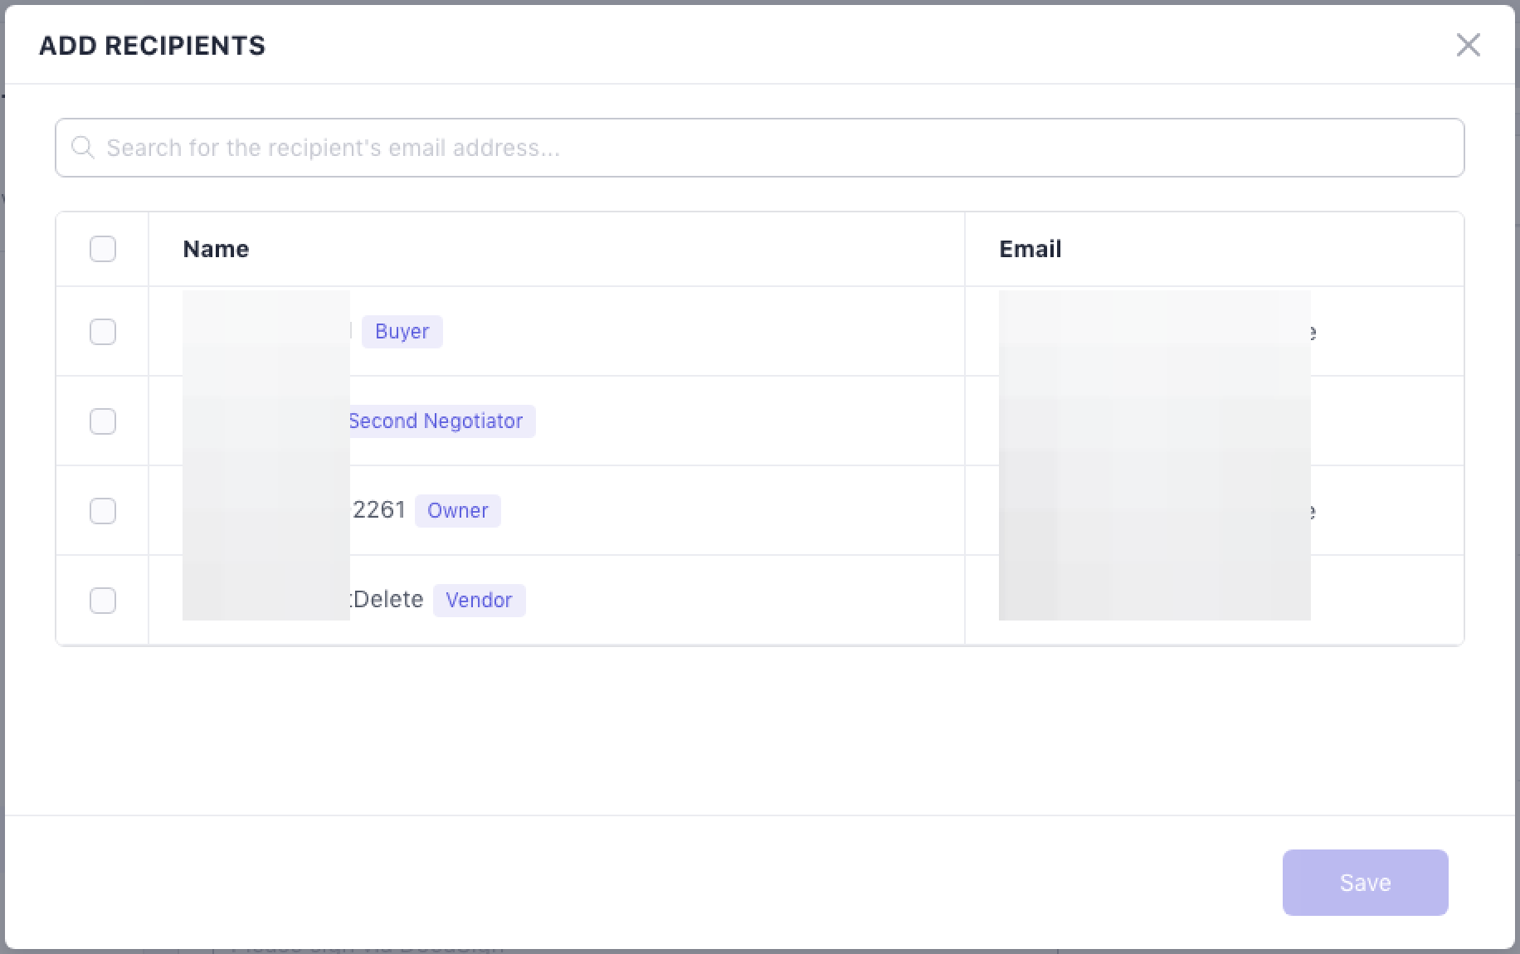Click the Vendor role badge
Image resolution: width=1520 pixels, height=954 pixels.
click(x=479, y=601)
